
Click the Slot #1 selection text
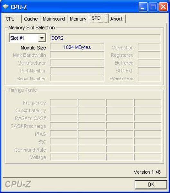pyautogui.click(x=17, y=38)
